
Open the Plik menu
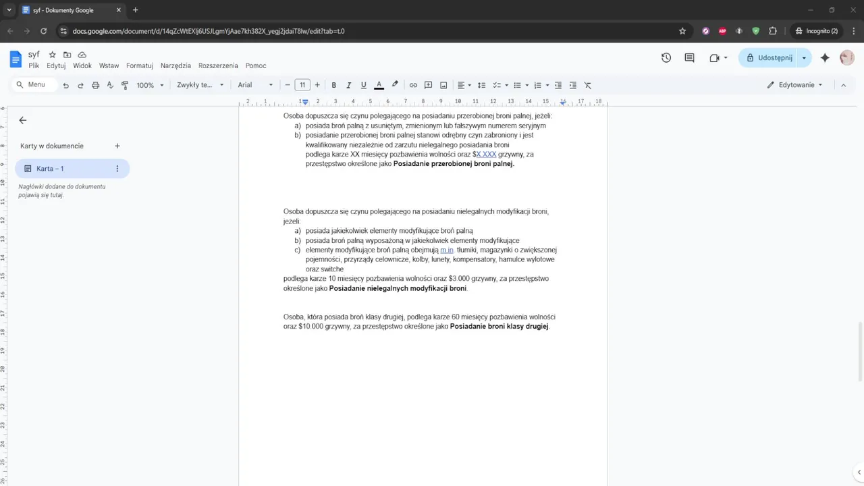coord(34,65)
